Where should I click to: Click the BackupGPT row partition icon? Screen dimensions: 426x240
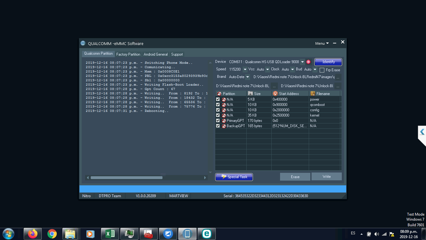224,126
